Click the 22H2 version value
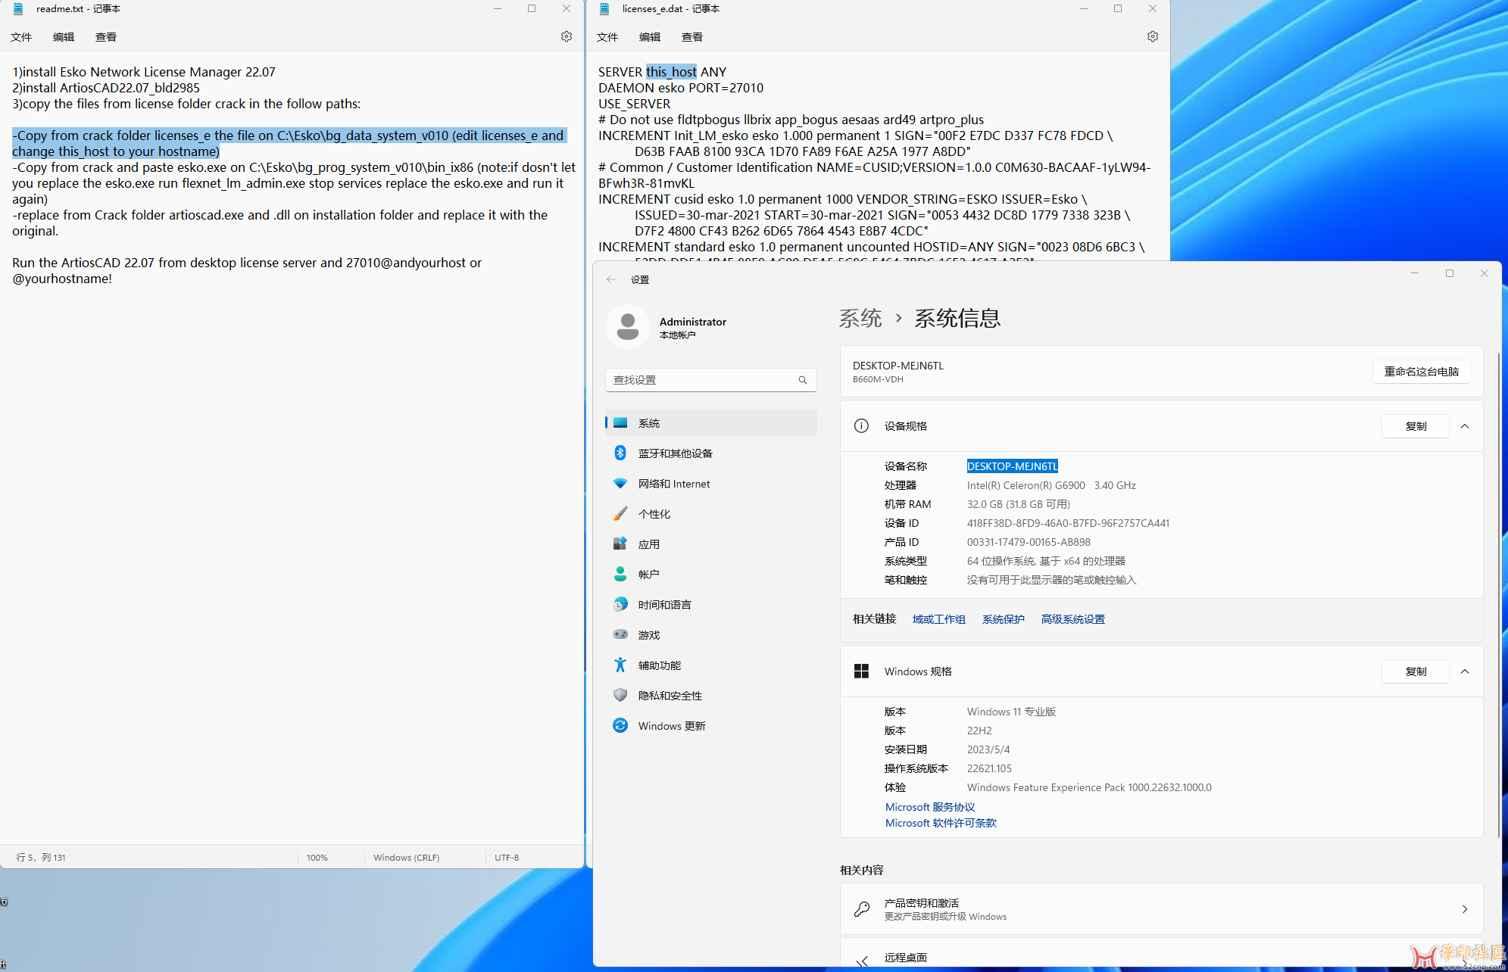This screenshot has width=1508, height=972. 979,731
